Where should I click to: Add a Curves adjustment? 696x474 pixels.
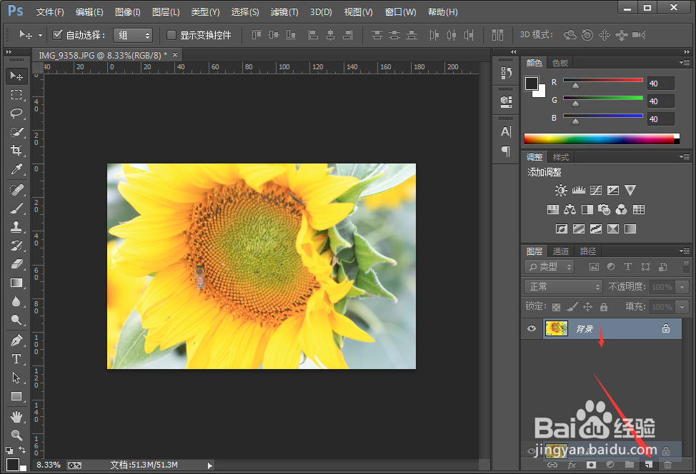pyautogui.click(x=596, y=190)
